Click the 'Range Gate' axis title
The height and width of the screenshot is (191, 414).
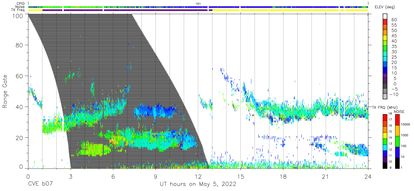point(5,92)
